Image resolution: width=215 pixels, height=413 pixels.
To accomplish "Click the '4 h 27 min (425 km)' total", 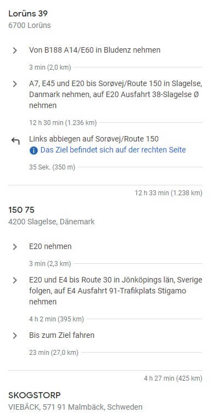I will tap(173, 378).
